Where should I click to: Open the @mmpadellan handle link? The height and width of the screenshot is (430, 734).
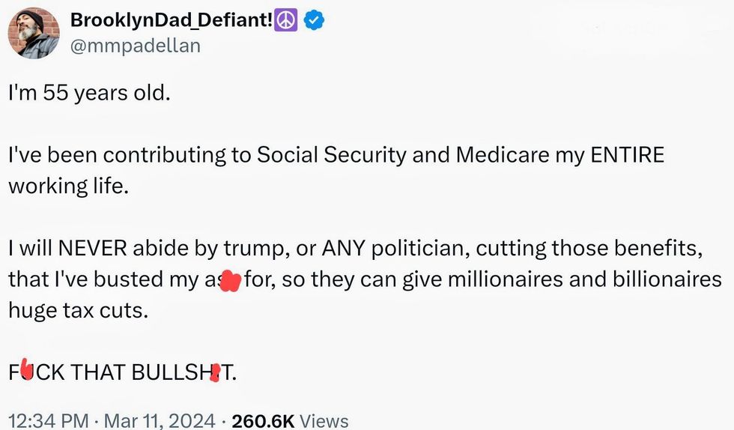point(135,46)
